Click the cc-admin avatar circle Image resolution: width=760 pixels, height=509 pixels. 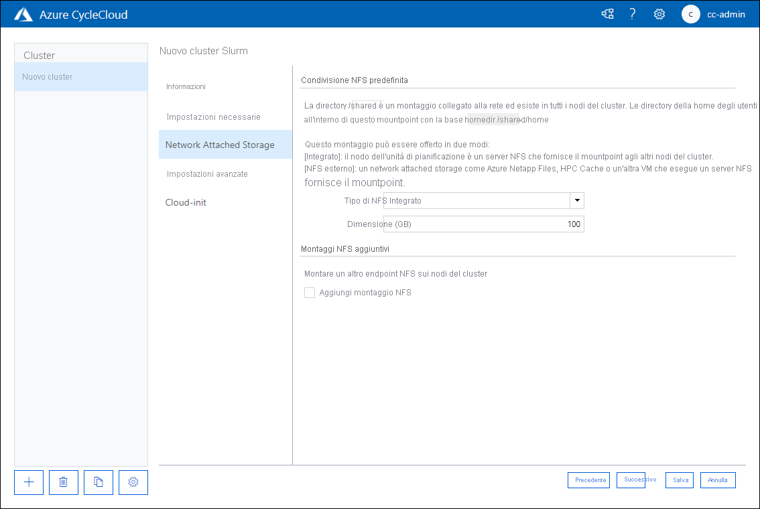pyautogui.click(x=690, y=14)
